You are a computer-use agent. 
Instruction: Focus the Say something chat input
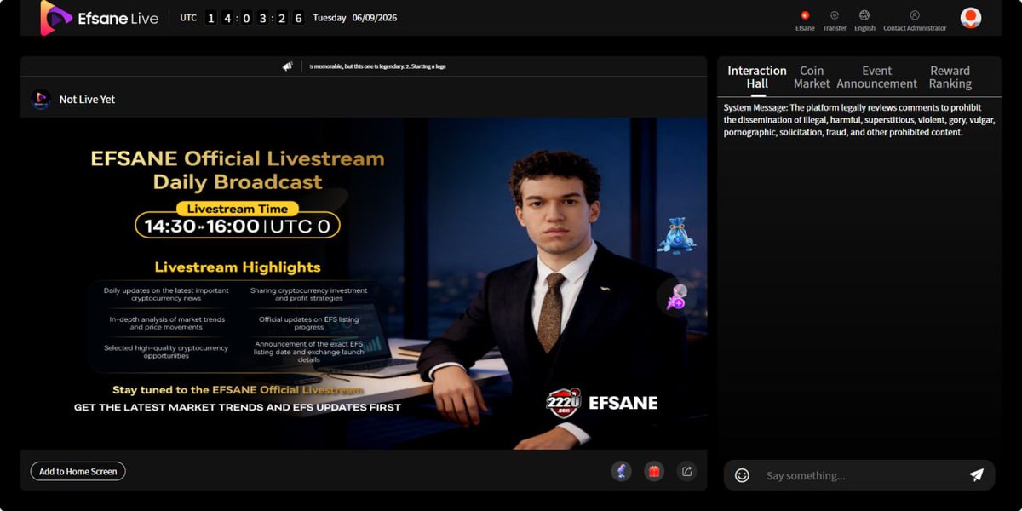[858, 475]
